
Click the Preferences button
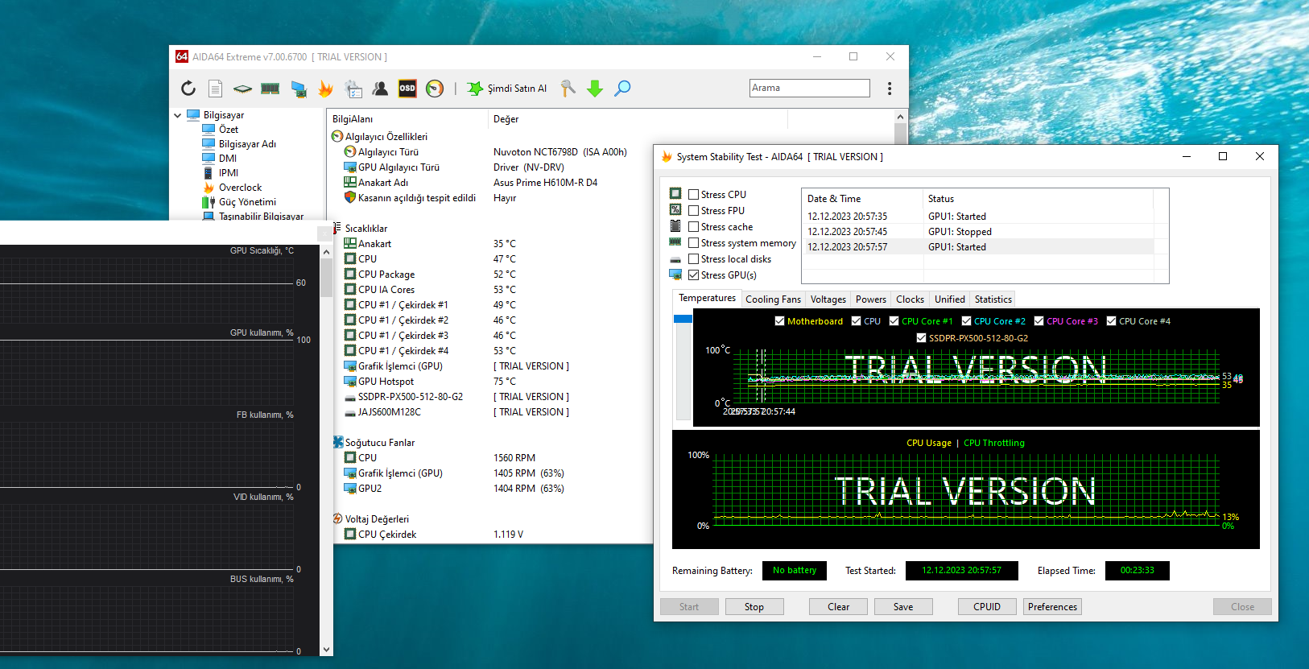tap(1052, 607)
